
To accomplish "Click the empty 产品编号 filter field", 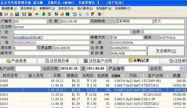I will 136,69.
